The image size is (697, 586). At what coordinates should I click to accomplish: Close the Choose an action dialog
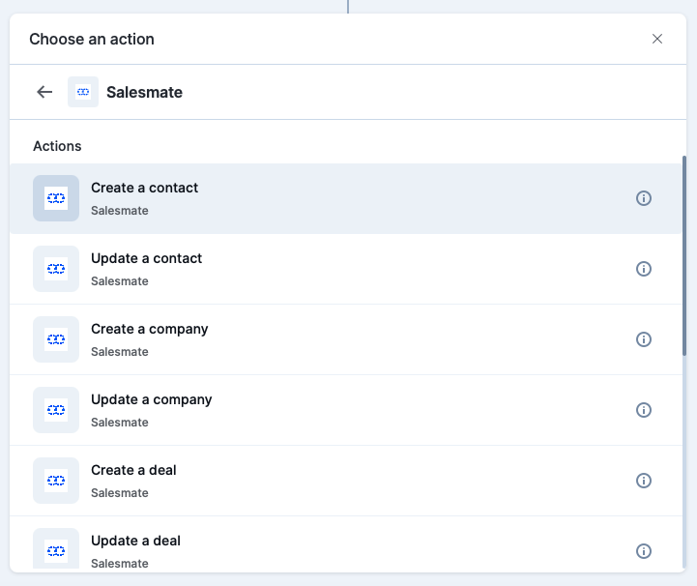point(657,39)
